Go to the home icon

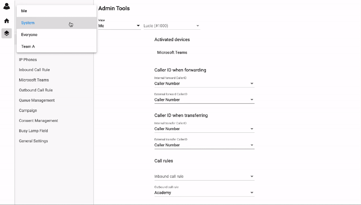point(6,21)
